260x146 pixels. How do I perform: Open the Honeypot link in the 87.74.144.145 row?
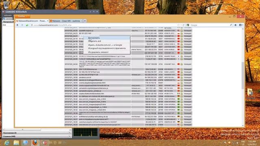(x=188, y=31)
